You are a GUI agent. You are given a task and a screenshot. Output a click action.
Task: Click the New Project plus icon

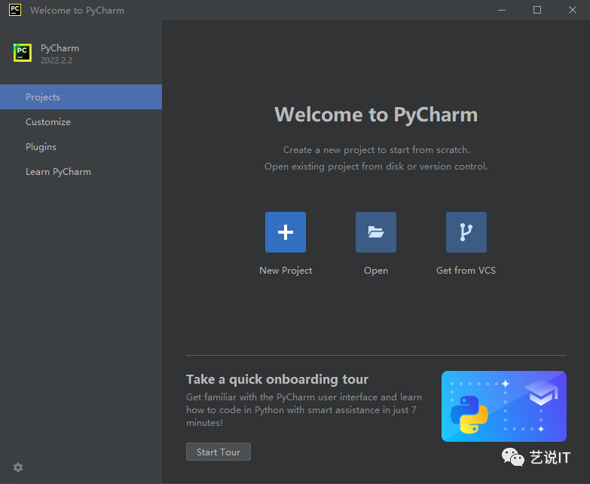tap(286, 232)
